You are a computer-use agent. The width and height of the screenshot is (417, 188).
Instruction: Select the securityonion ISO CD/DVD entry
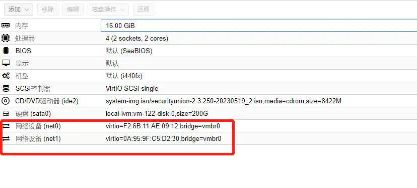click(x=224, y=101)
